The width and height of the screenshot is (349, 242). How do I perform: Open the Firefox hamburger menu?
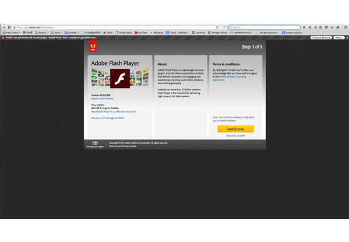346,27
